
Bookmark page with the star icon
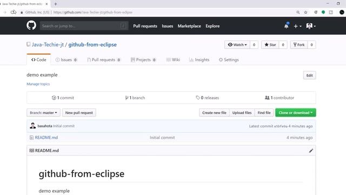[x=305, y=12]
